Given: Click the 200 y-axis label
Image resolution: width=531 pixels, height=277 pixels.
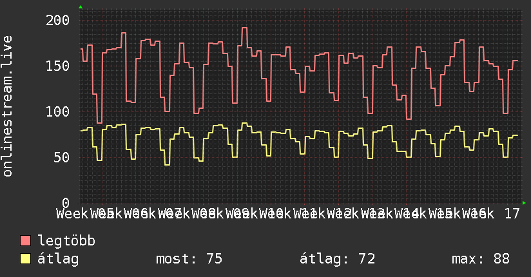Looking at the screenshot, I should [x=57, y=21].
